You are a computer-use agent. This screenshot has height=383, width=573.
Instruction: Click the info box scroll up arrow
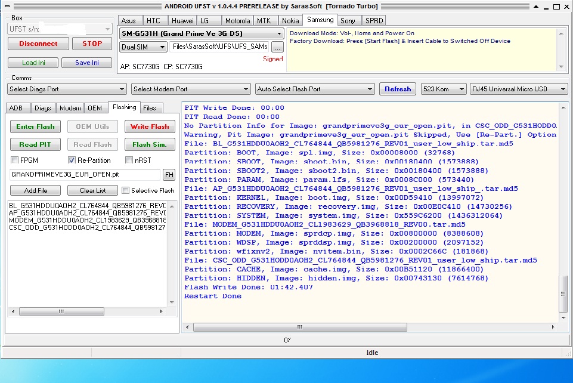561,33
